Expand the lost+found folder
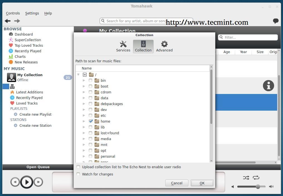 pos(84,133)
